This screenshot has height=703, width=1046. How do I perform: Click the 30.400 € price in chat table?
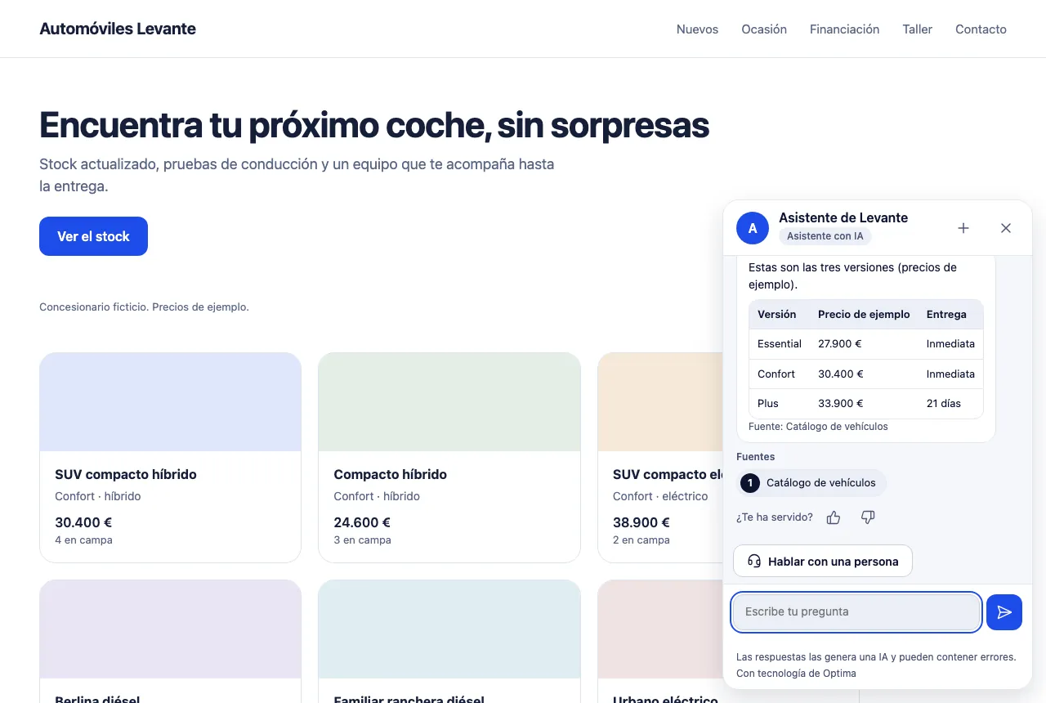pyautogui.click(x=840, y=374)
